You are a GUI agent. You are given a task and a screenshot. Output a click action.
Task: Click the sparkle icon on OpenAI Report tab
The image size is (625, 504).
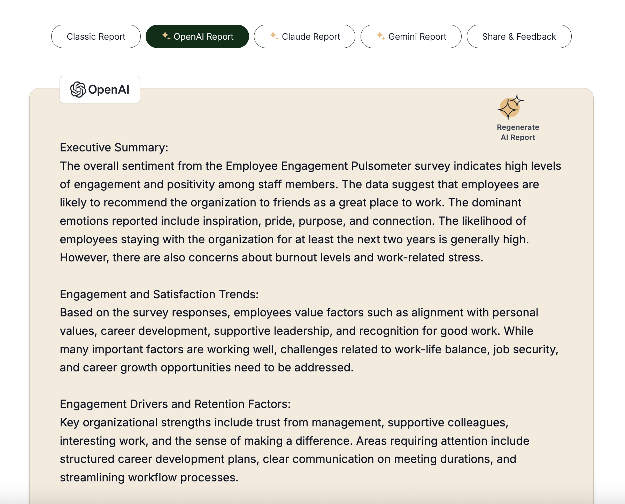[x=166, y=36]
